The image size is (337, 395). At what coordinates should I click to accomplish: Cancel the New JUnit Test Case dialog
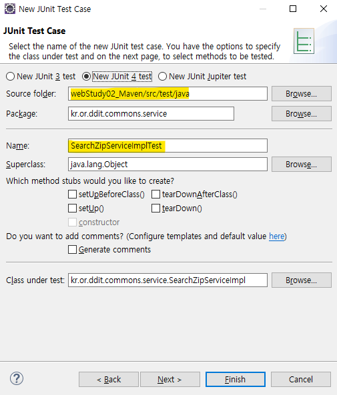tap(301, 380)
